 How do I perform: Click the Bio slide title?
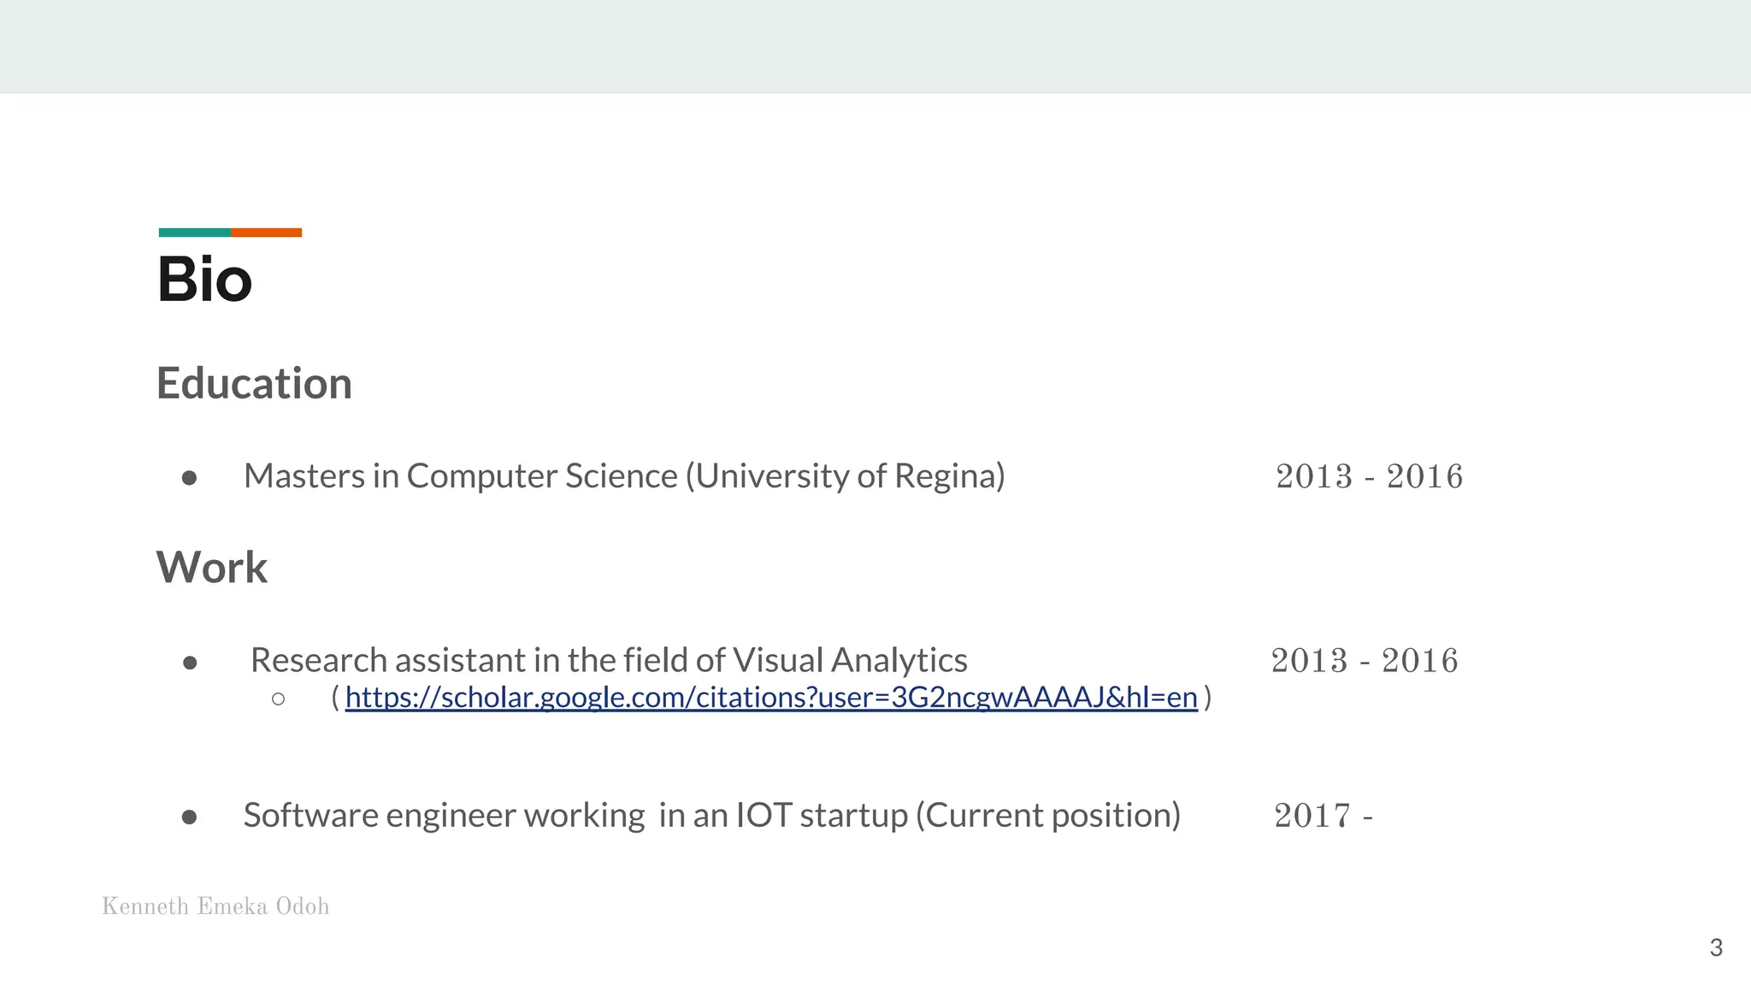(x=205, y=280)
